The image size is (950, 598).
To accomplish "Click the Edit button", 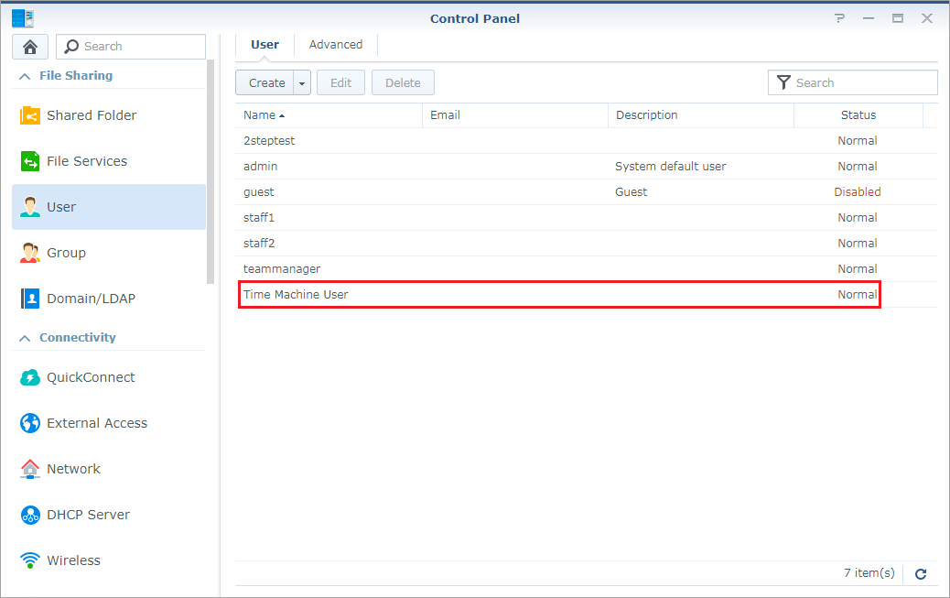I will tap(340, 83).
